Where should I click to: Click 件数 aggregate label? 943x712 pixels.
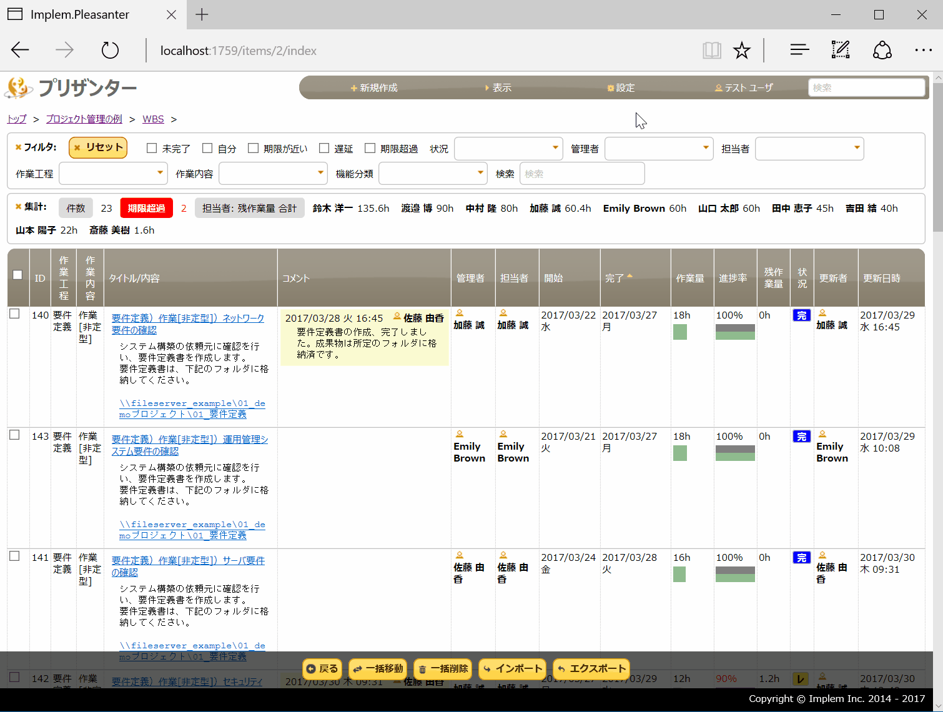[x=76, y=208]
